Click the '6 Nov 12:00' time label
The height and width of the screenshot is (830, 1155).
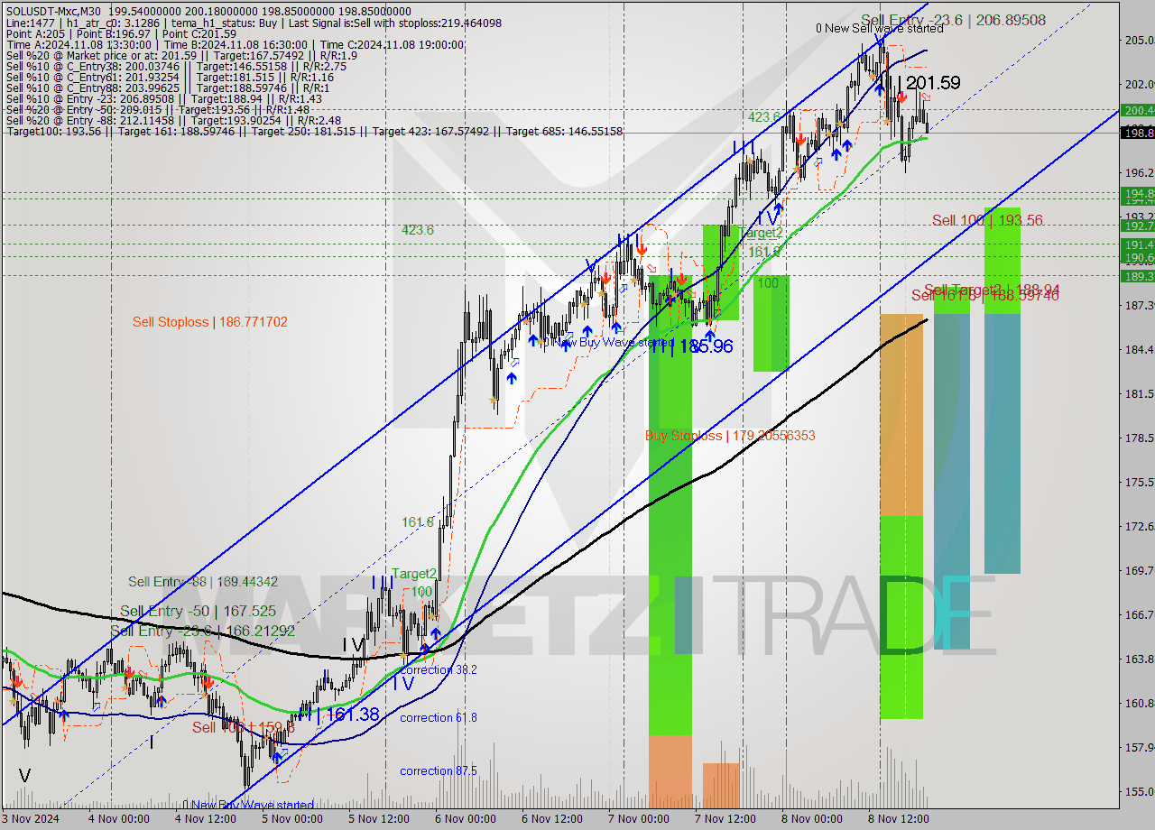551,819
